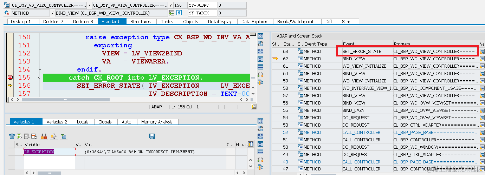The image size is (485, 175).
Task: Close the source code tool via X icon
Action: click(260, 36)
